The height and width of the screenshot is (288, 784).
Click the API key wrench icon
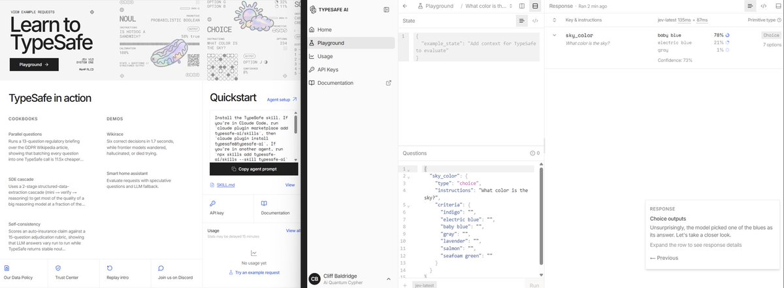tap(213, 204)
